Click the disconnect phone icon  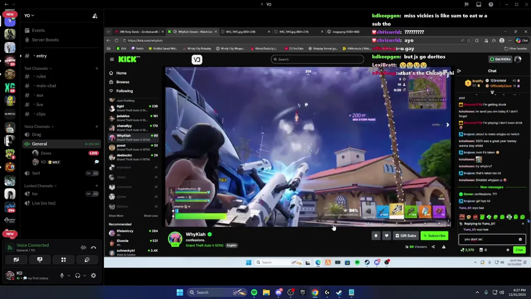(94, 248)
